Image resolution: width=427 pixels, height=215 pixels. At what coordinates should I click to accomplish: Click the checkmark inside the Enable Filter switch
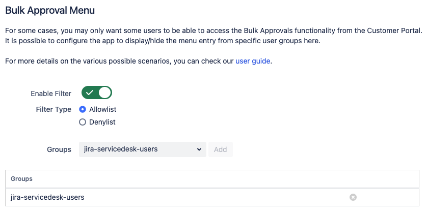click(x=90, y=93)
